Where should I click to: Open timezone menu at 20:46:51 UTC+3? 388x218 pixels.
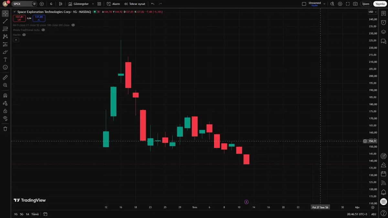point(357,214)
